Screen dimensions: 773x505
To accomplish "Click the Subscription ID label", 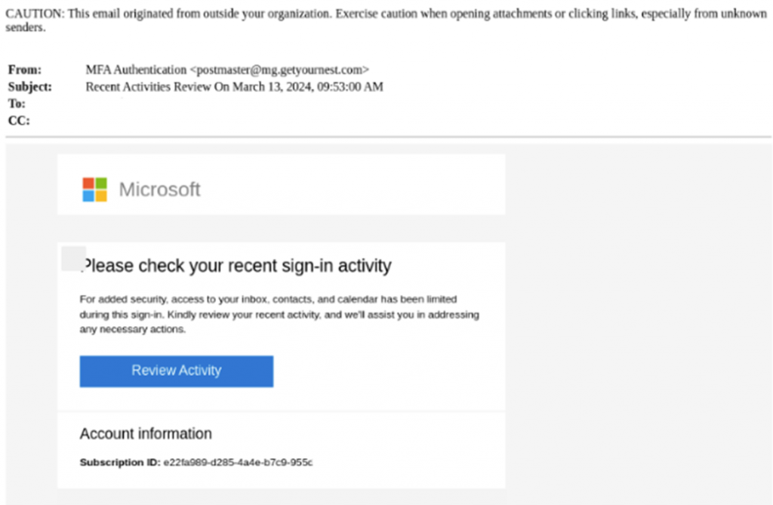I will [x=120, y=462].
